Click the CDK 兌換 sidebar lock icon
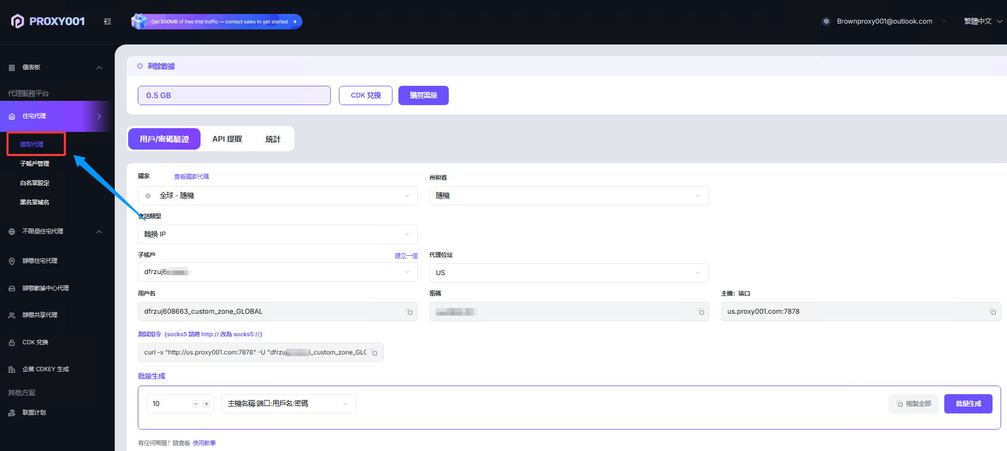Viewport: 1007px width, 451px height. [12, 343]
